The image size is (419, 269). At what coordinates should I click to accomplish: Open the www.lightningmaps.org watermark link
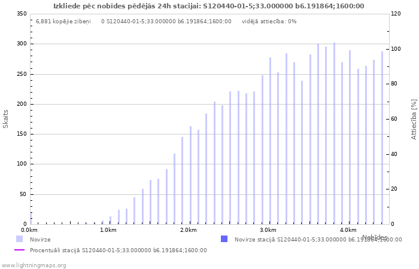point(34,265)
